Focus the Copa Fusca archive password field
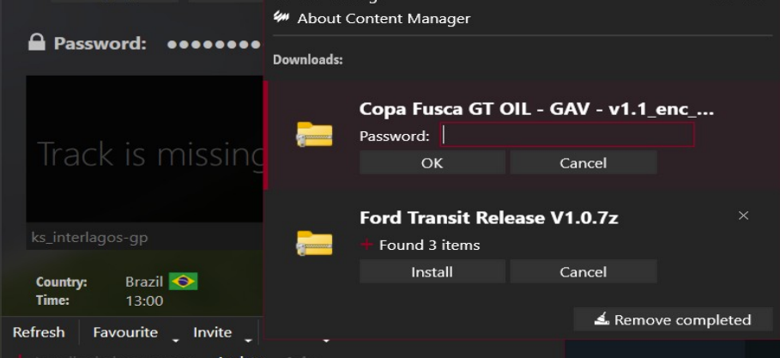The image size is (780, 358). point(566,135)
